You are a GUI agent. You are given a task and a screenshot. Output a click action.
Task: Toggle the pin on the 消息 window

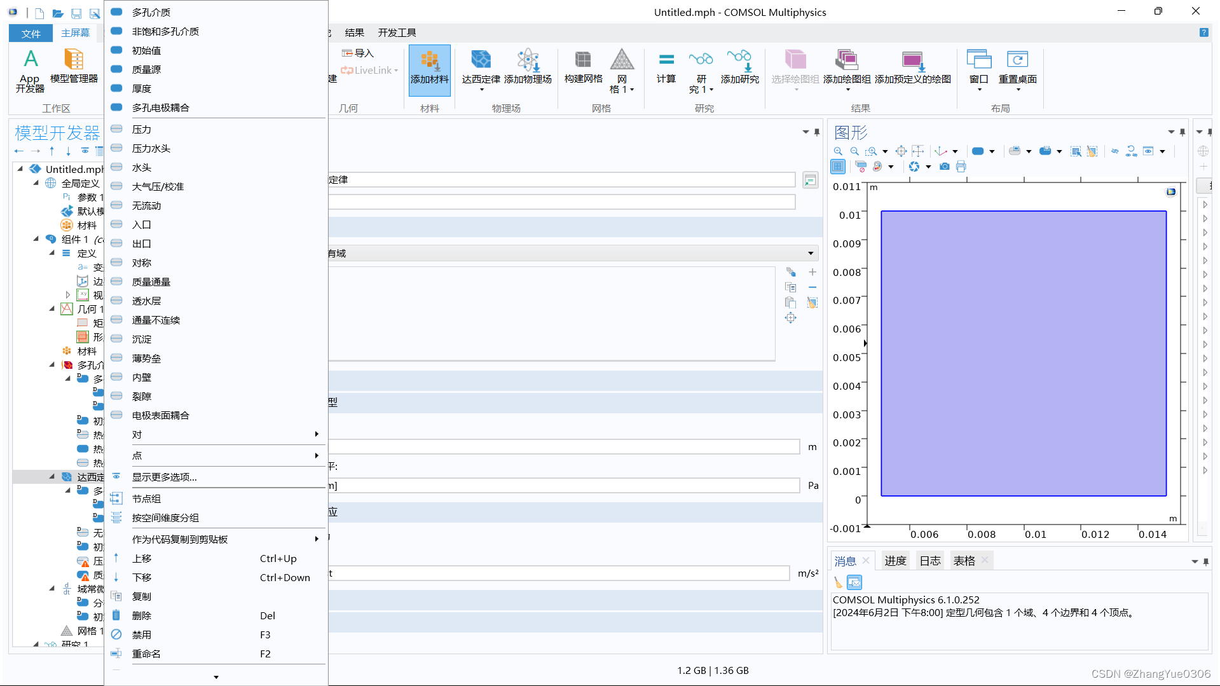[x=1205, y=562]
